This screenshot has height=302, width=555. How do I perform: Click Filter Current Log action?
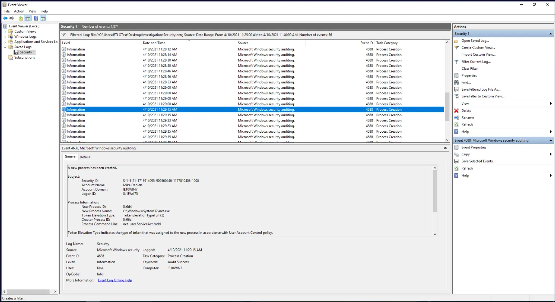click(x=476, y=62)
